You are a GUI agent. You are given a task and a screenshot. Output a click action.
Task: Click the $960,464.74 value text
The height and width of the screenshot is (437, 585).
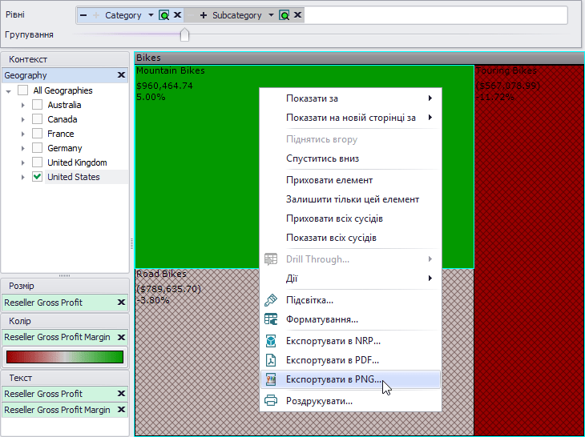coord(164,86)
